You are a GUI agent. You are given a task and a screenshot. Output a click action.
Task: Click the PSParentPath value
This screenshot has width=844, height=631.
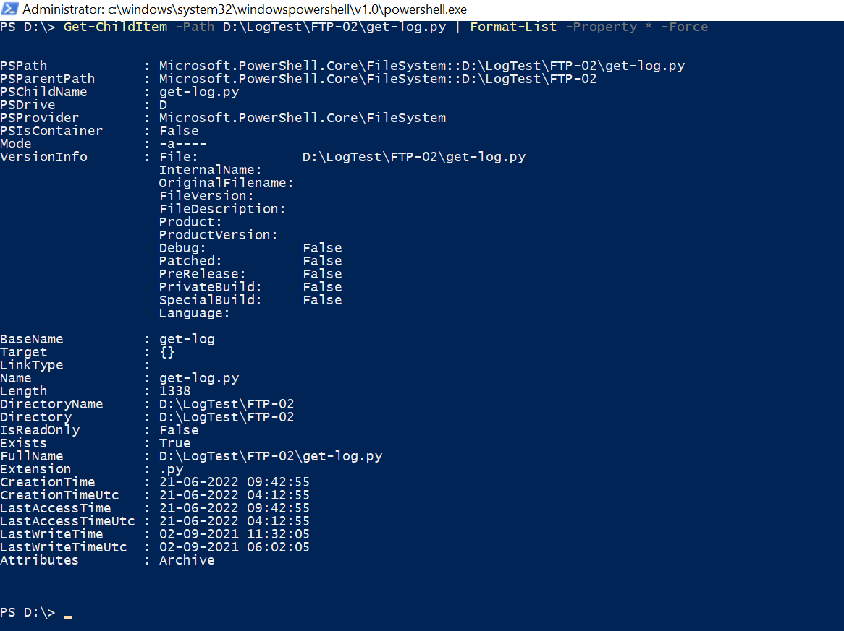[x=378, y=79]
